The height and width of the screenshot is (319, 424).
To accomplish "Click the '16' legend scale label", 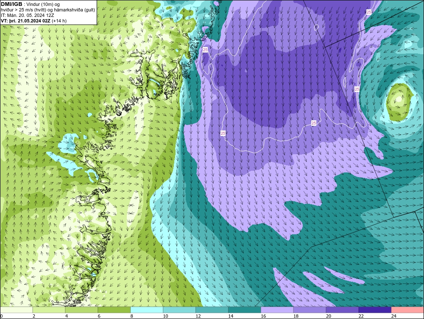I will click(263, 316).
